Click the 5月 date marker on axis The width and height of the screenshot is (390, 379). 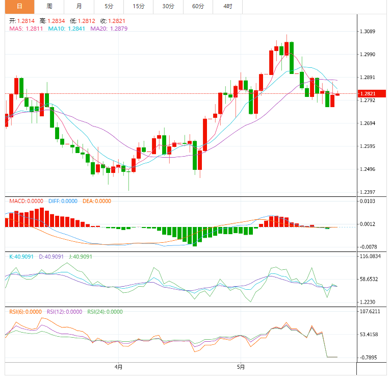[x=241, y=366]
